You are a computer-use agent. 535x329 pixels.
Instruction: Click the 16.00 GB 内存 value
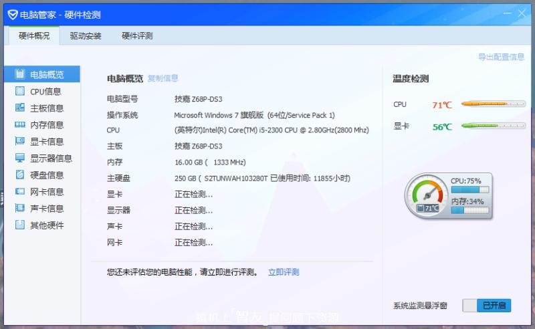210,162
